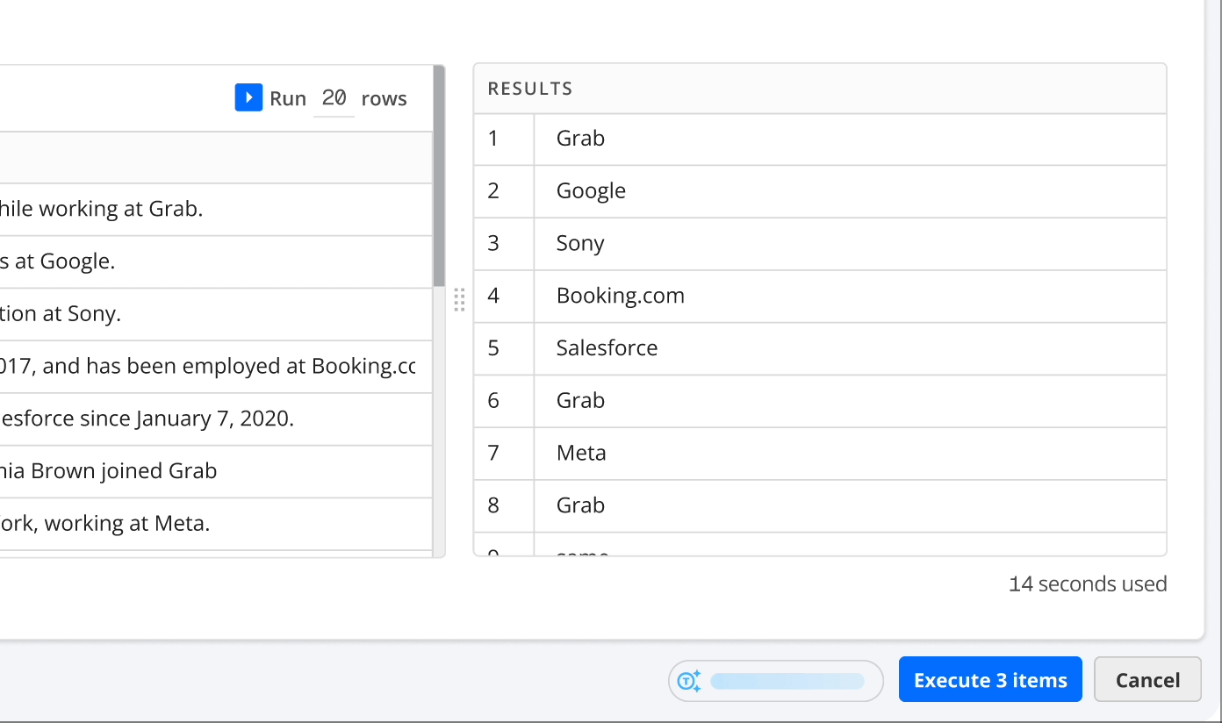Click the RESULTS column header
The width and height of the screenshot is (1222, 723).
pyautogui.click(x=530, y=89)
